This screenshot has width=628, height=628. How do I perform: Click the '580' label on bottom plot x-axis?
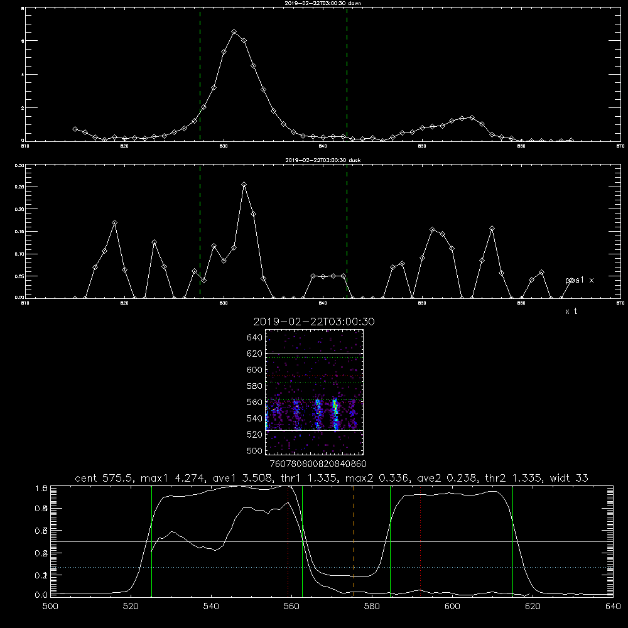click(372, 607)
